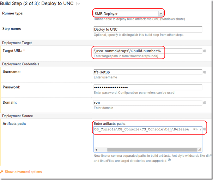Click the parameter icon beside Domain field

205,103
